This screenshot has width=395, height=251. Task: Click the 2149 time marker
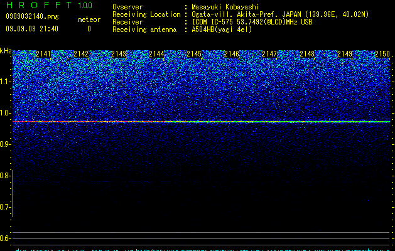(345, 54)
